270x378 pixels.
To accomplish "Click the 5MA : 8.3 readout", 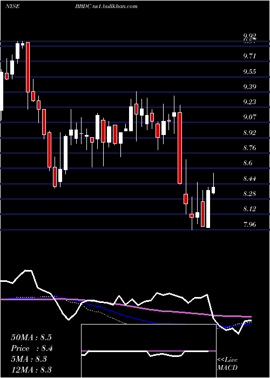I will click(29, 359).
